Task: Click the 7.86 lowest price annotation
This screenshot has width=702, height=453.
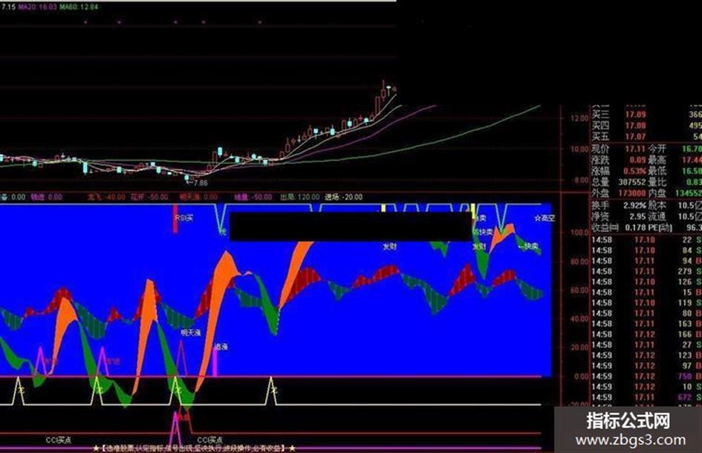Action: click(197, 183)
